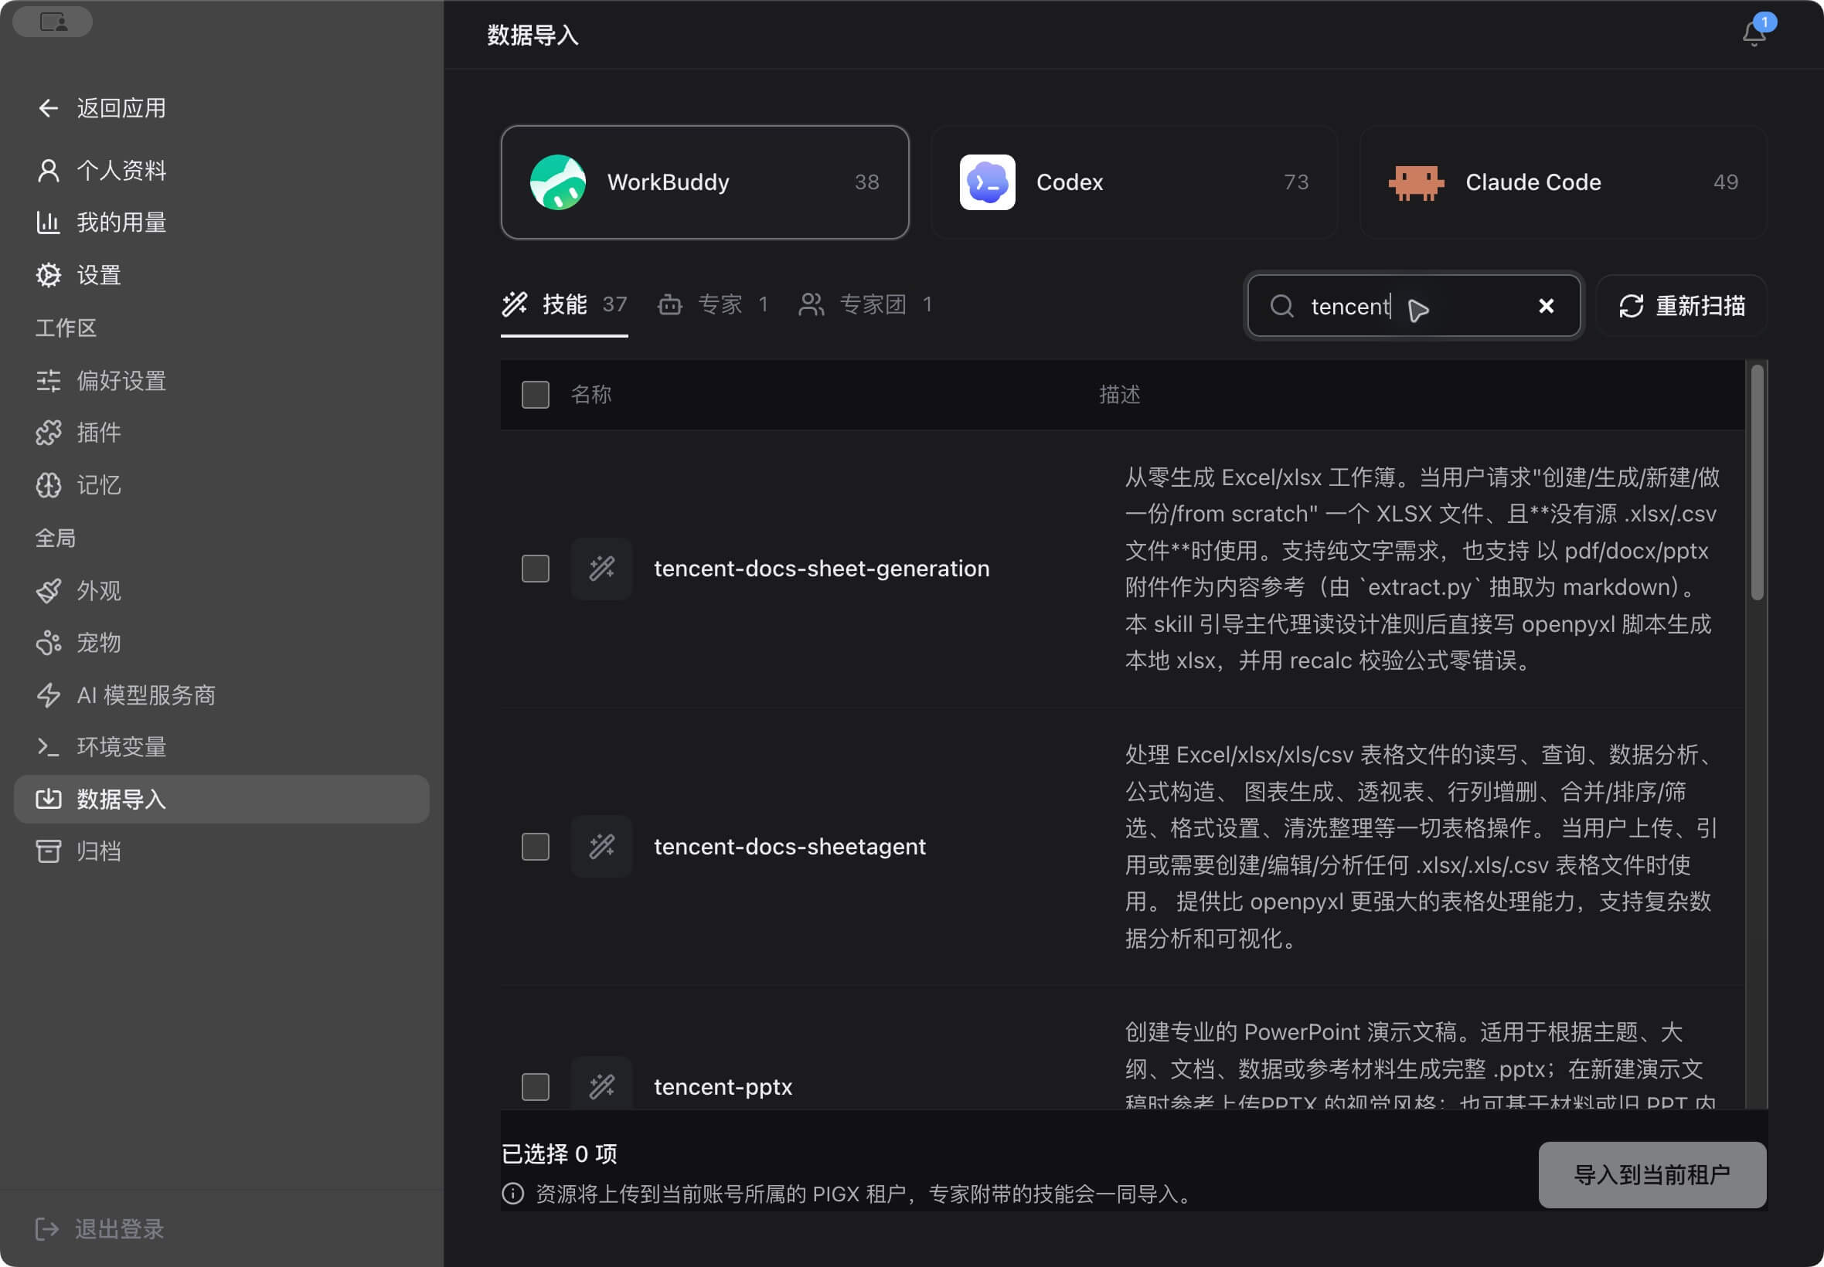Click the wand icon beside tencent-docs-sheetagent
The image size is (1824, 1267).
coord(601,846)
